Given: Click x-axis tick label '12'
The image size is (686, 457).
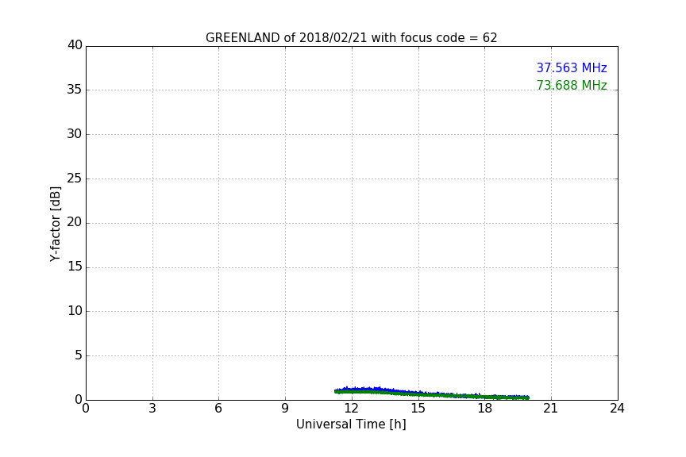Looking at the screenshot, I should click(x=352, y=409).
